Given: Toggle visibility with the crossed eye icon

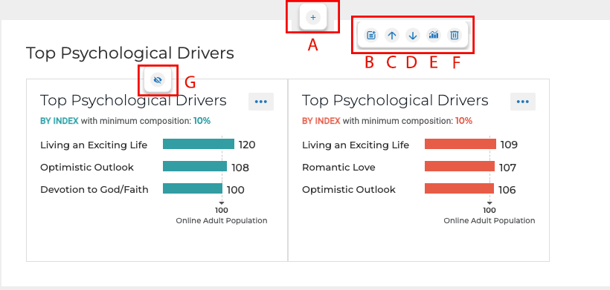Looking at the screenshot, I should 158,80.
